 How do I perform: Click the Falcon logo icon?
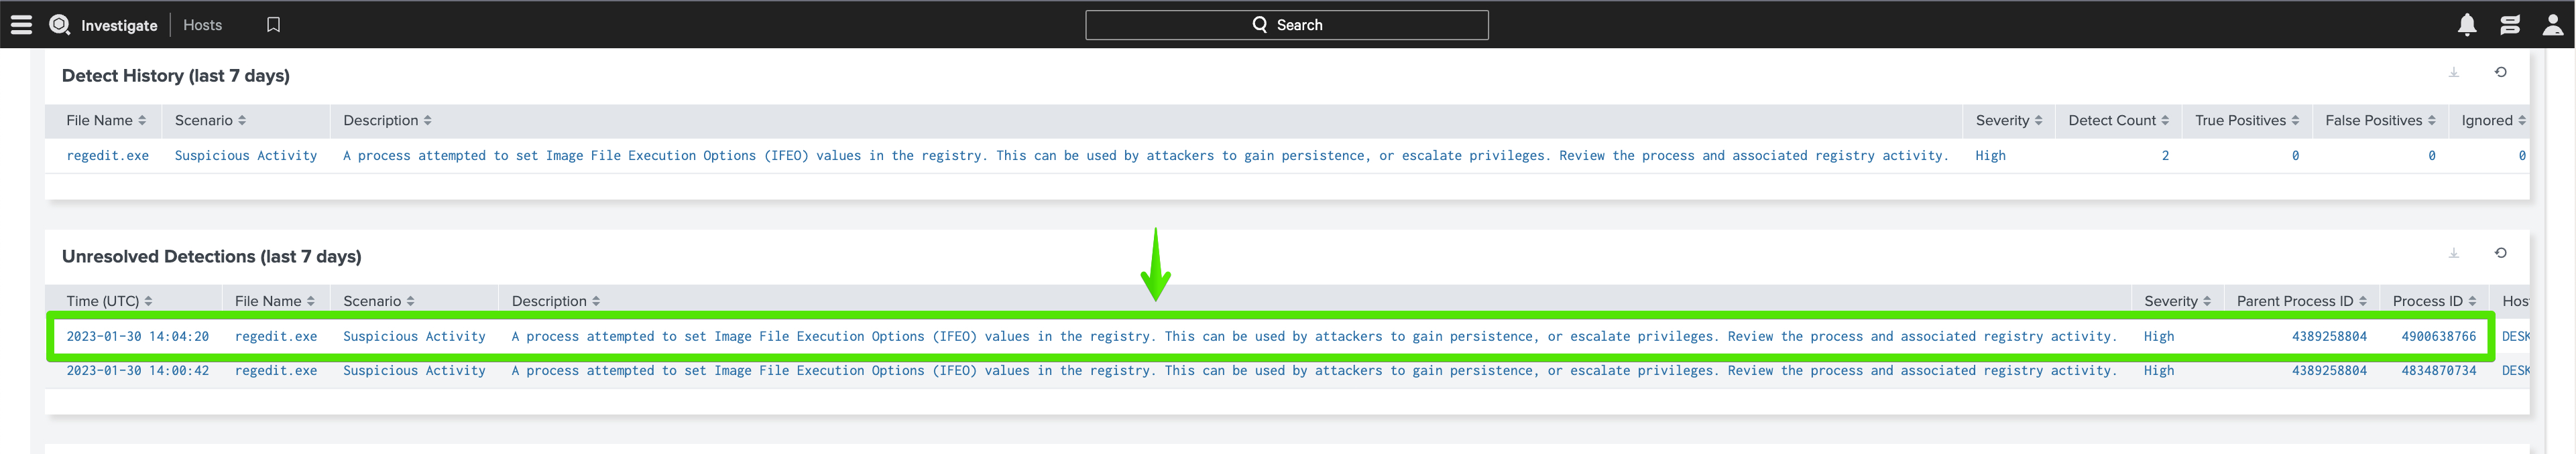pos(60,25)
